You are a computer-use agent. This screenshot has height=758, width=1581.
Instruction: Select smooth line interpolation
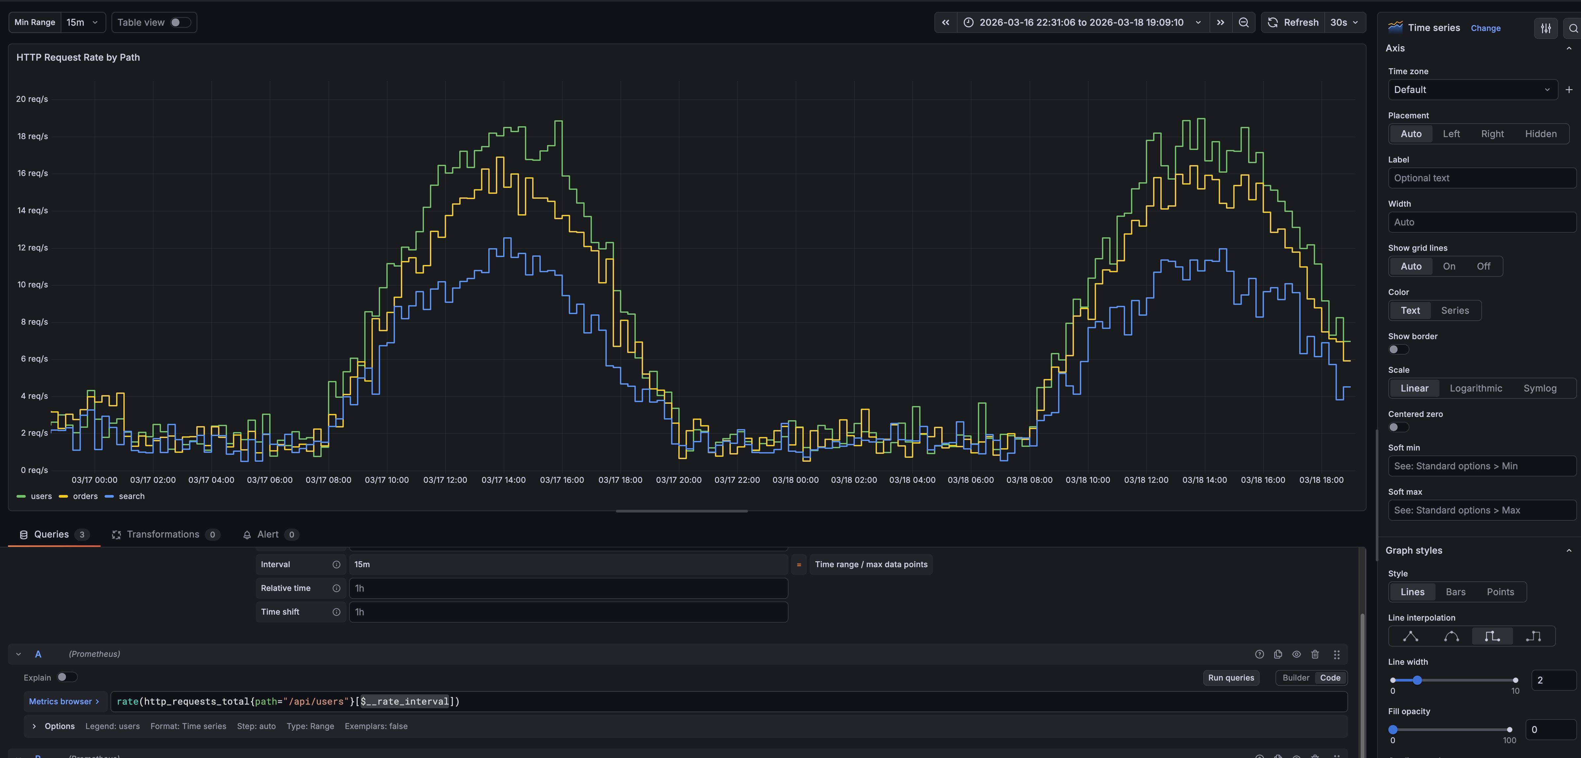1451,637
